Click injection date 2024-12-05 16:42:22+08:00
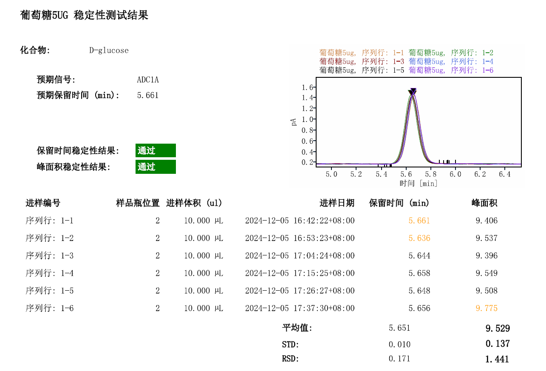This screenshot has width=546, height=371. pyautogui.click(x=300, y=221)
